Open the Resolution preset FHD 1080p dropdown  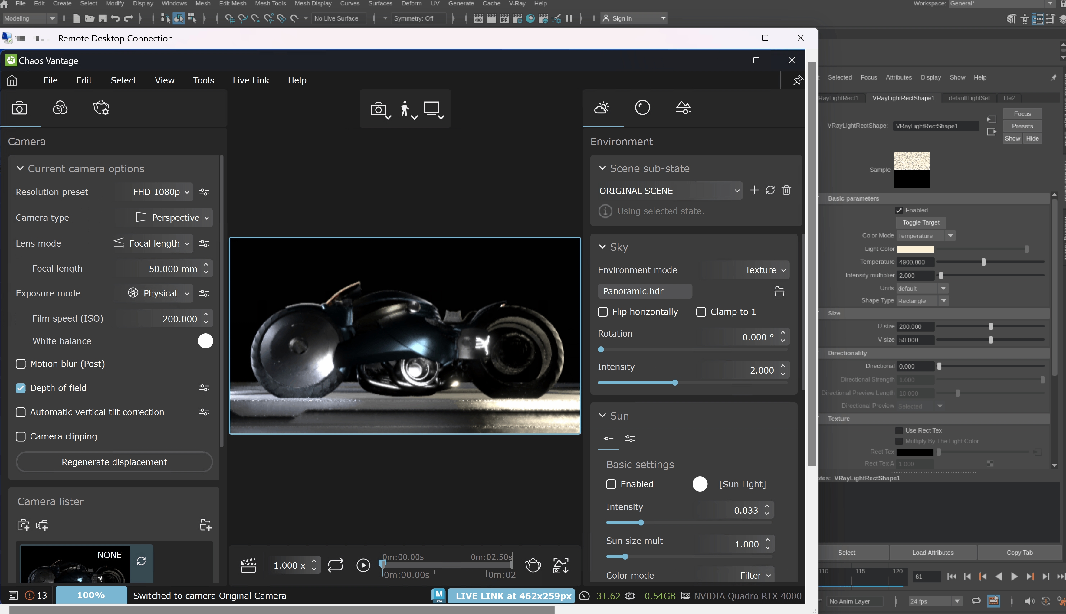point(161,192)
